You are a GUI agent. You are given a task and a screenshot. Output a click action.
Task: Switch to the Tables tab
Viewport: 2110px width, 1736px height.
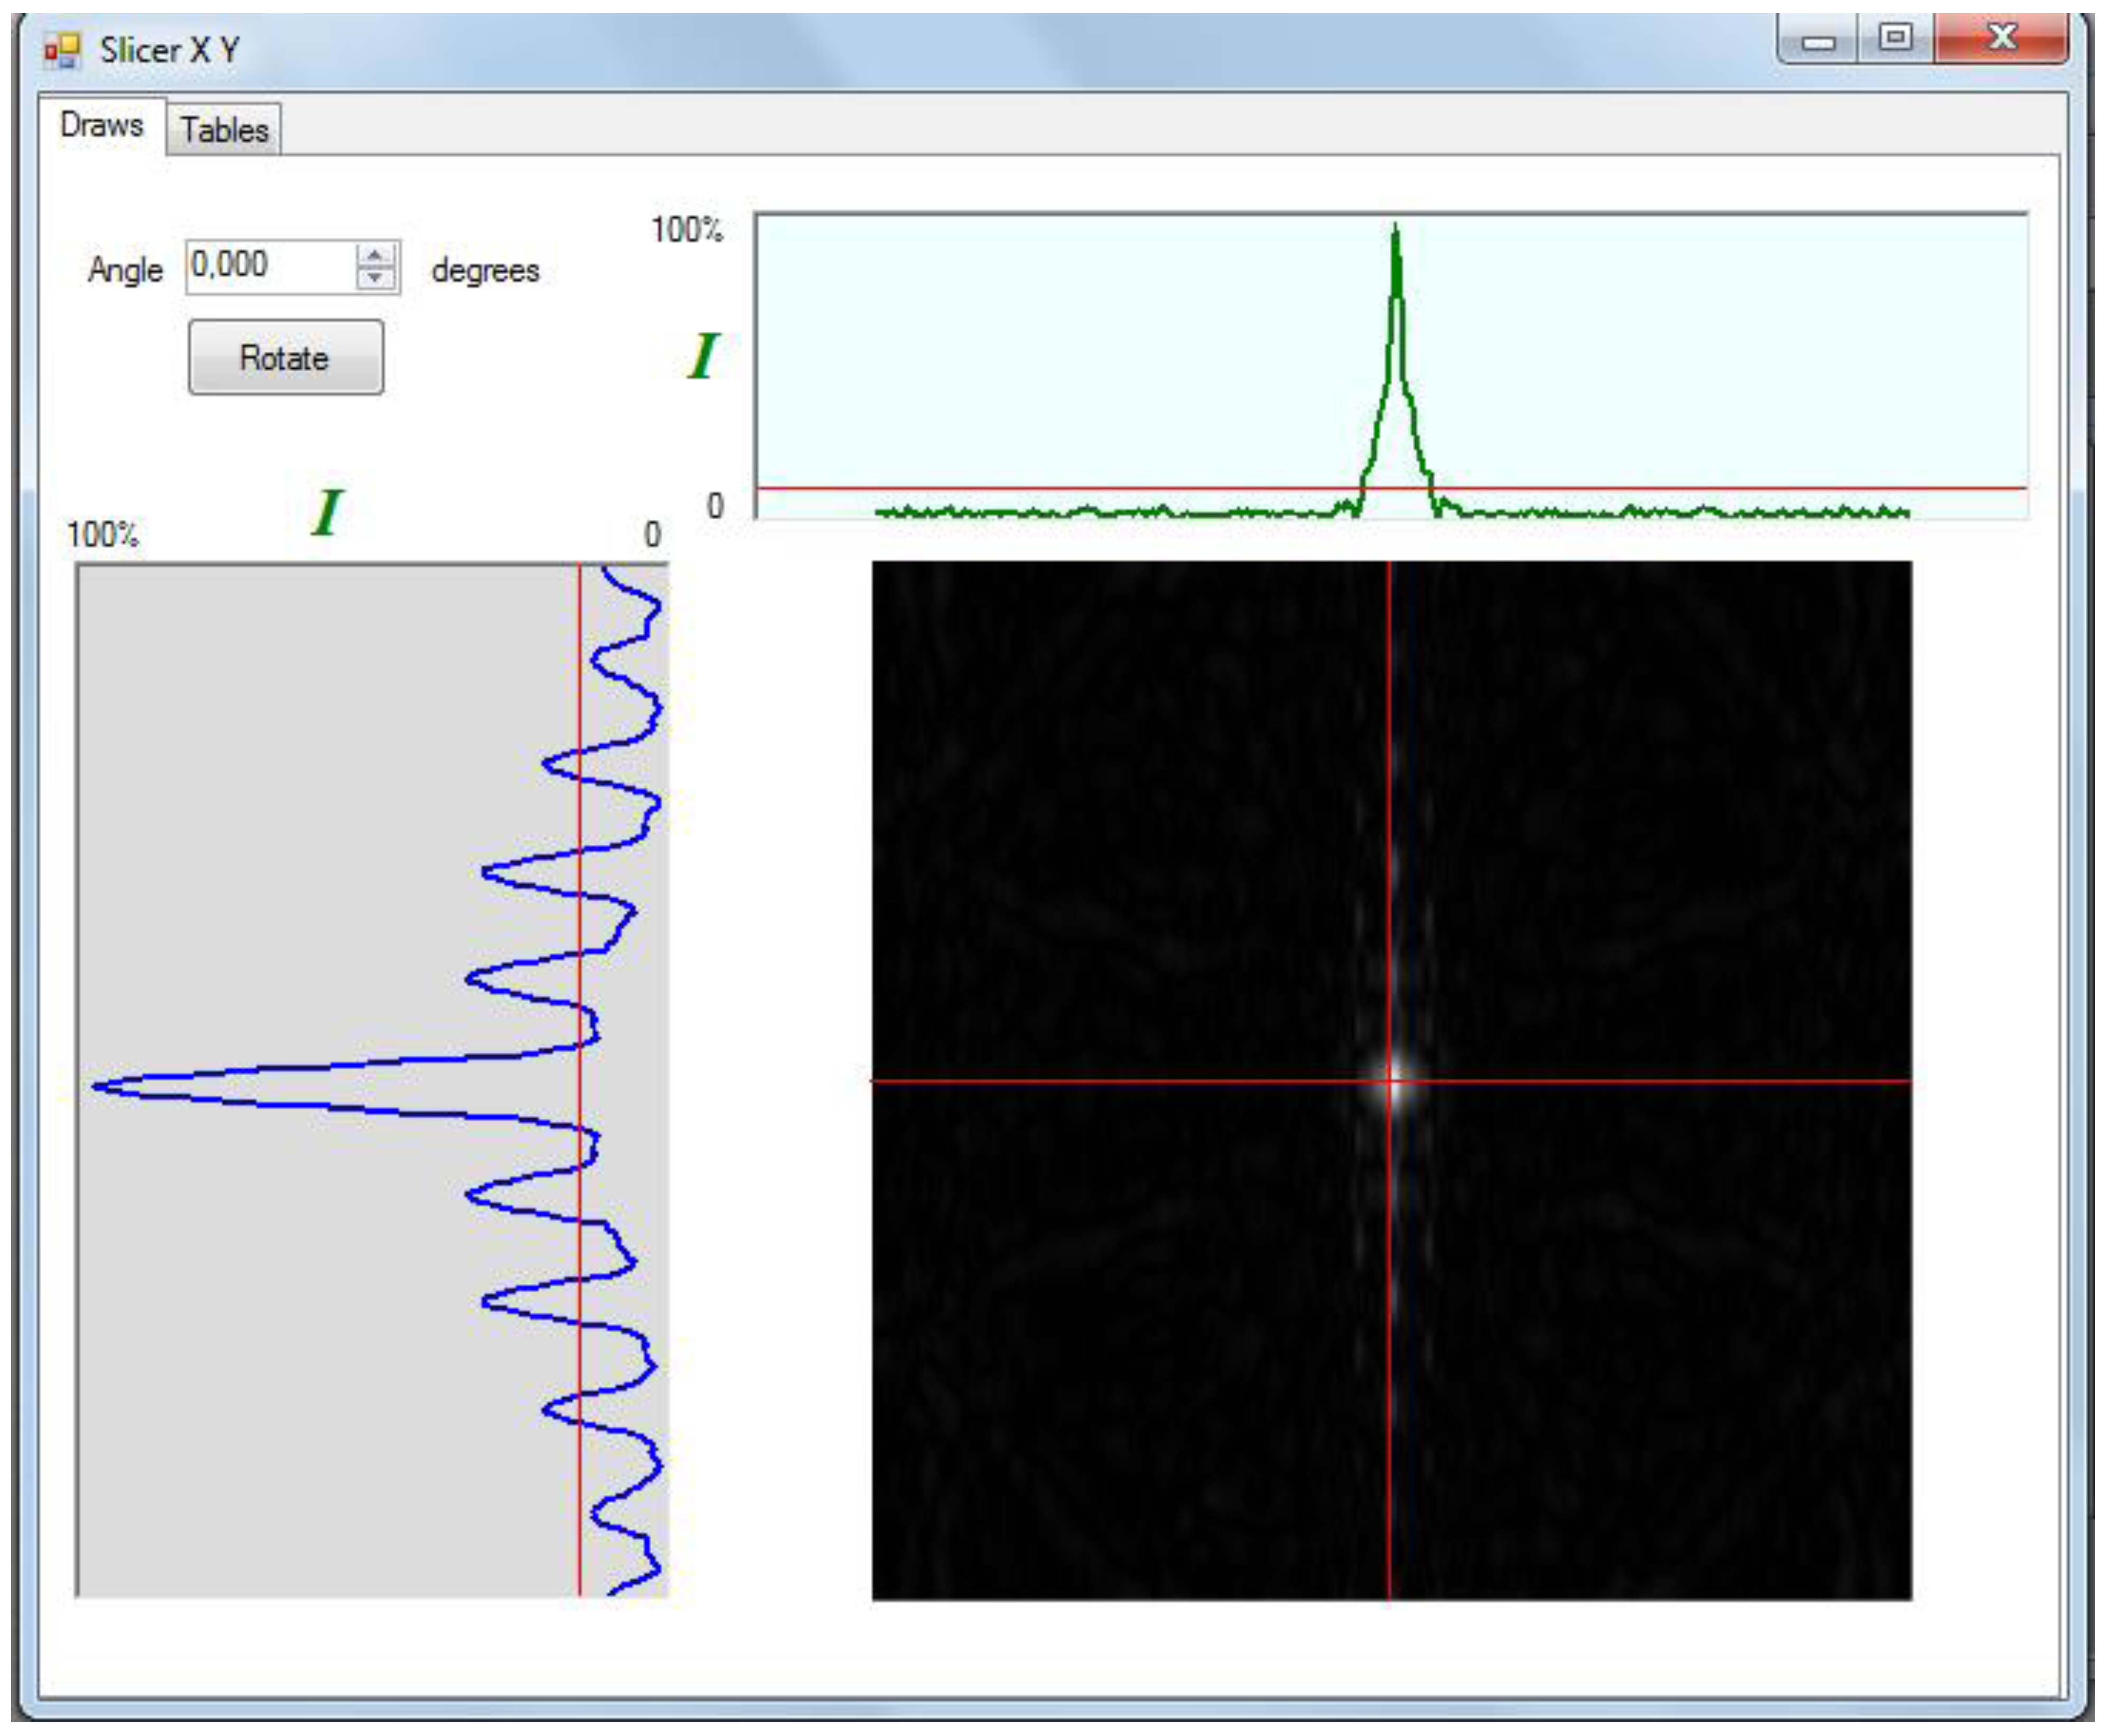(x=224, y=130)
